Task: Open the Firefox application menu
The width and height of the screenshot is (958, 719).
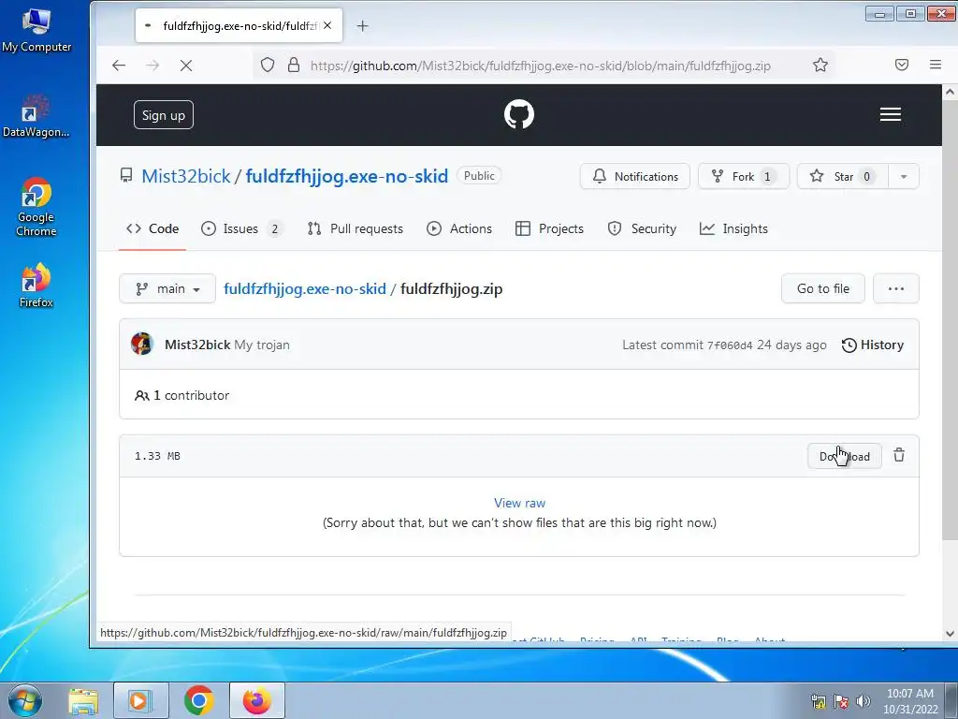Action: 936,65
